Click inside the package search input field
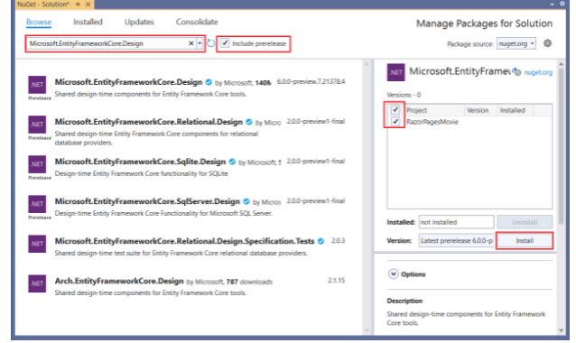The image size is (576, 343). 107,43
